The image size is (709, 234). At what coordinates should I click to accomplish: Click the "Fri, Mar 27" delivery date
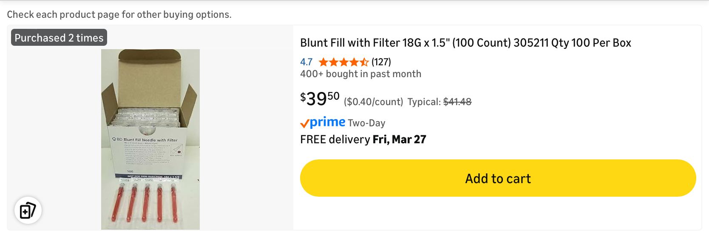point(399,139)
